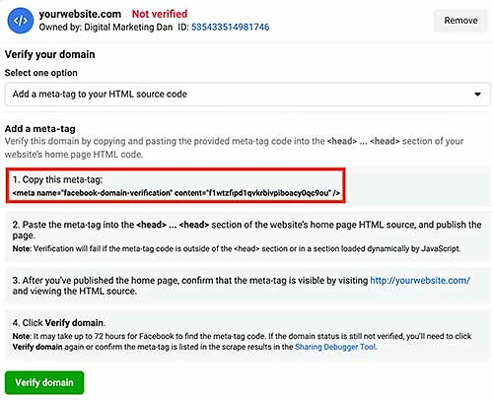This screenshot has height=400, width=493.
Task: Click the 'Verify your domain' heading
Action: (x=49, y=54)
